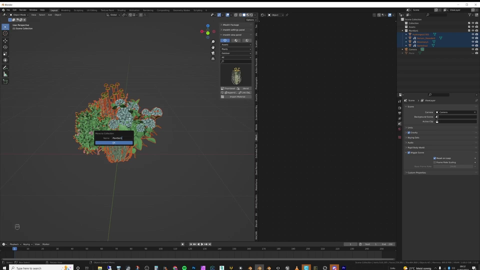Image resolution: width=480 pixels, height=270 pixels.
Task: Open Photoshop from the taskbar
Action: [194, 268]
